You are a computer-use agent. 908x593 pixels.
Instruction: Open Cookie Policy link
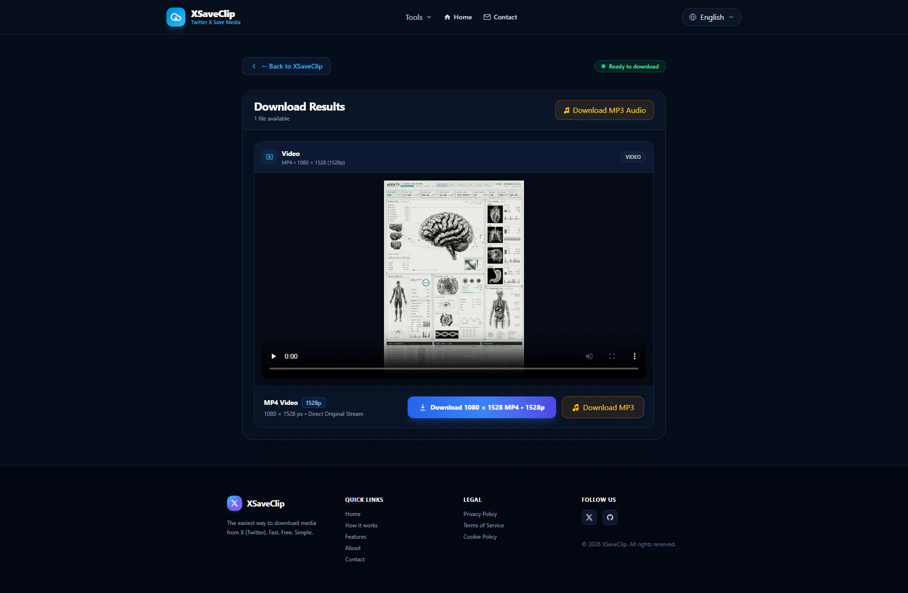coord(480,537)
